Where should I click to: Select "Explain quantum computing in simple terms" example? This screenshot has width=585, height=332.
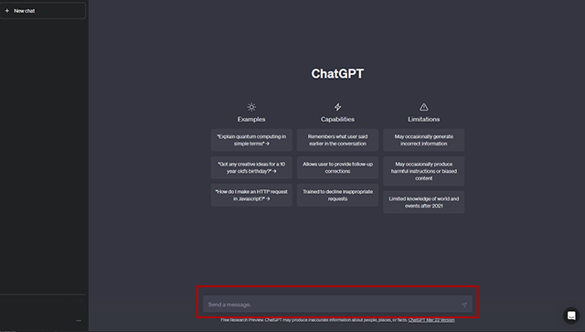[251, 140]
